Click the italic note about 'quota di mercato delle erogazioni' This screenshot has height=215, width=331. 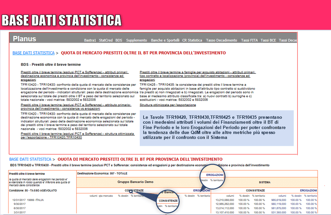point(39,182)
